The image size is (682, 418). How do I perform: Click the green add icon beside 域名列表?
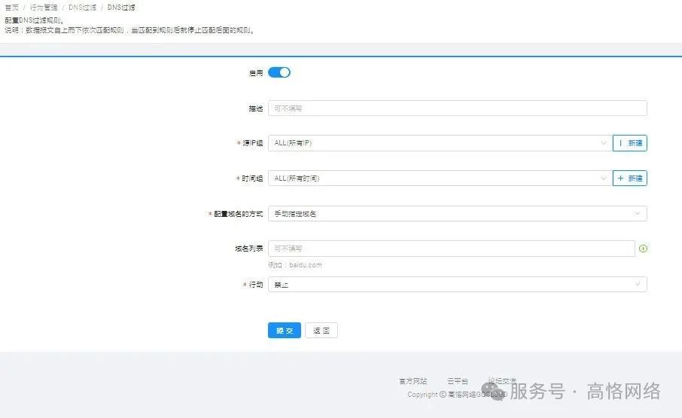coord(644,249)
